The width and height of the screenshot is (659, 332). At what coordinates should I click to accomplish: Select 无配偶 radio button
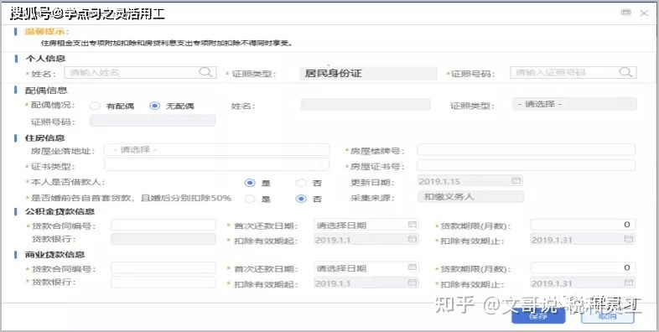point(154,106)
